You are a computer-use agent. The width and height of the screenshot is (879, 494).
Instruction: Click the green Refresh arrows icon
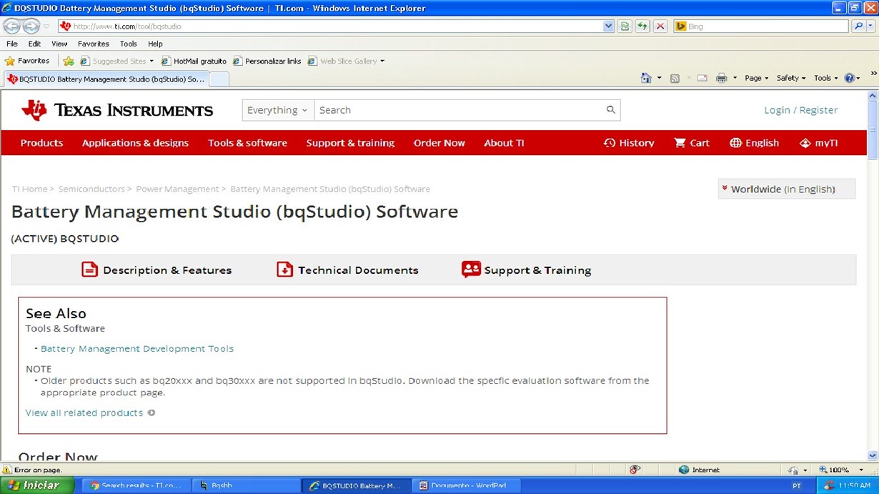tap(642, 26)
